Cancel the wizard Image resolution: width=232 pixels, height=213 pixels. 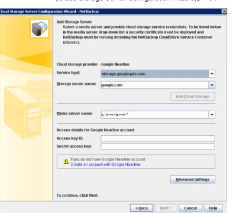(x=190, y=208)
